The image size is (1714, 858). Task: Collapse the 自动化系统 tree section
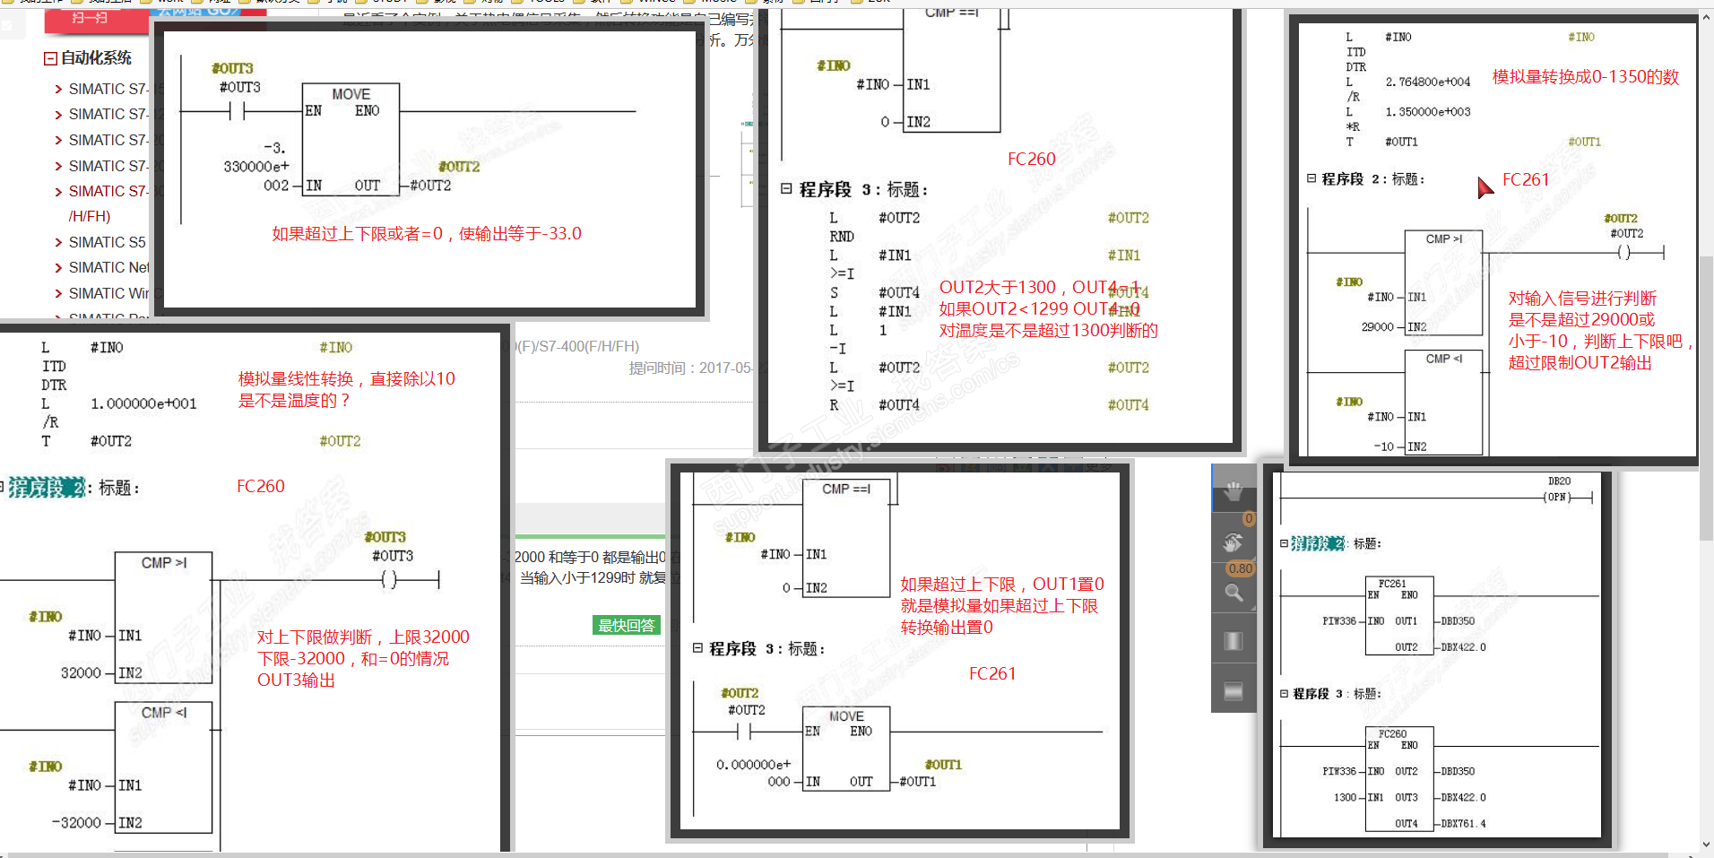tap(50, 58)
